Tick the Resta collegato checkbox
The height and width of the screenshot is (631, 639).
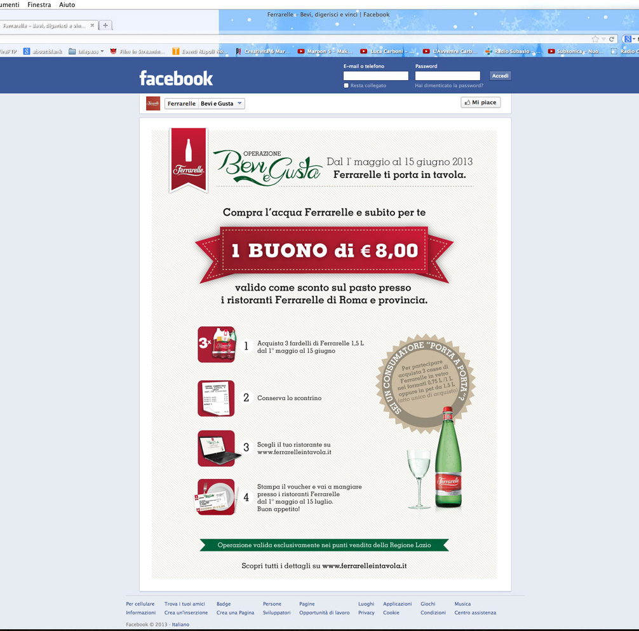[346, 86]
